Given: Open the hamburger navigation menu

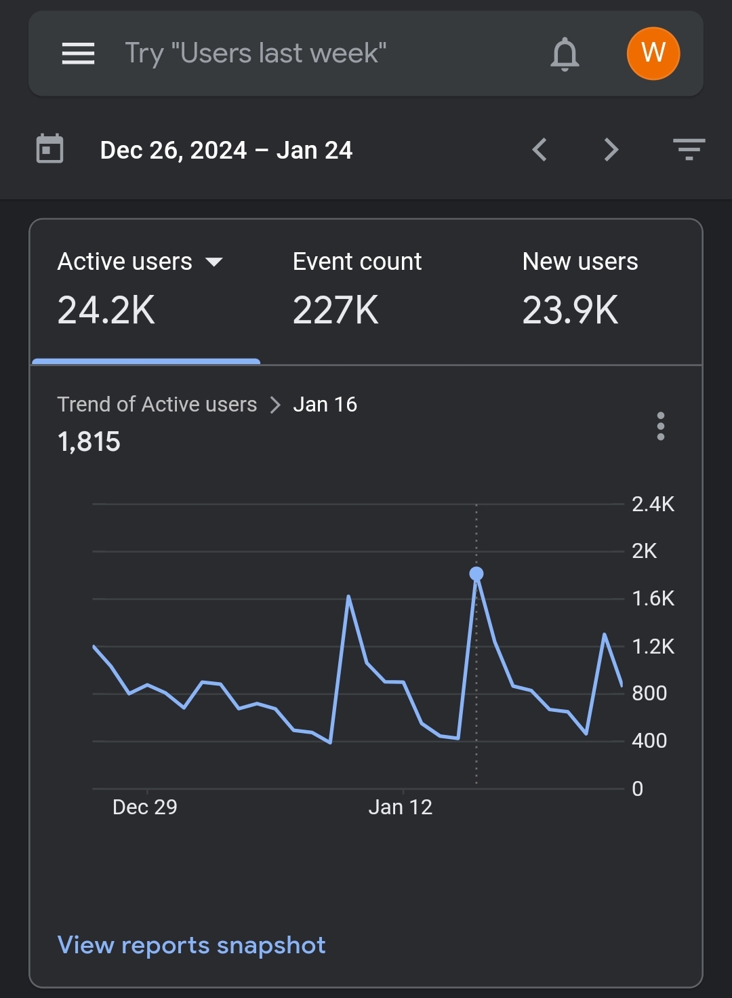Looking at the screenshot, I should coord(78,54).
